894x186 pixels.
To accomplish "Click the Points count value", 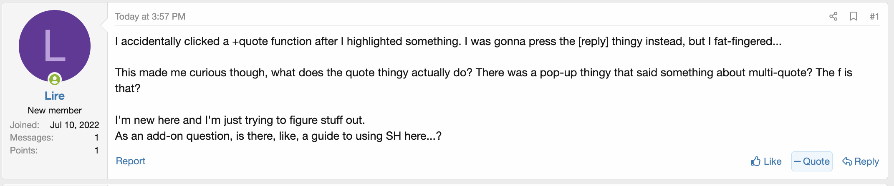I will tap(96, 150).
